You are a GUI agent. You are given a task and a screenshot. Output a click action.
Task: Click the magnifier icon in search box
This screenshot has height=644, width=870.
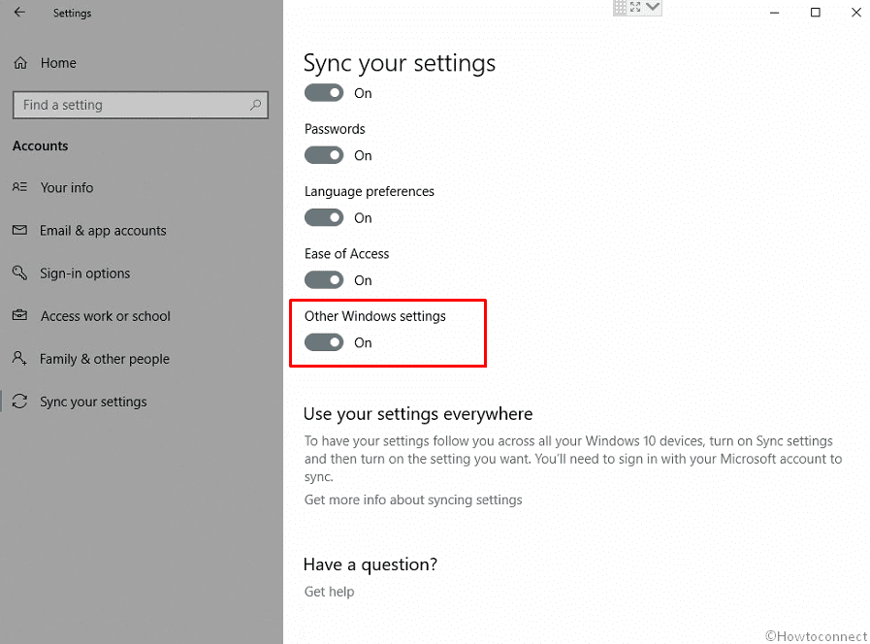point(256,105)
